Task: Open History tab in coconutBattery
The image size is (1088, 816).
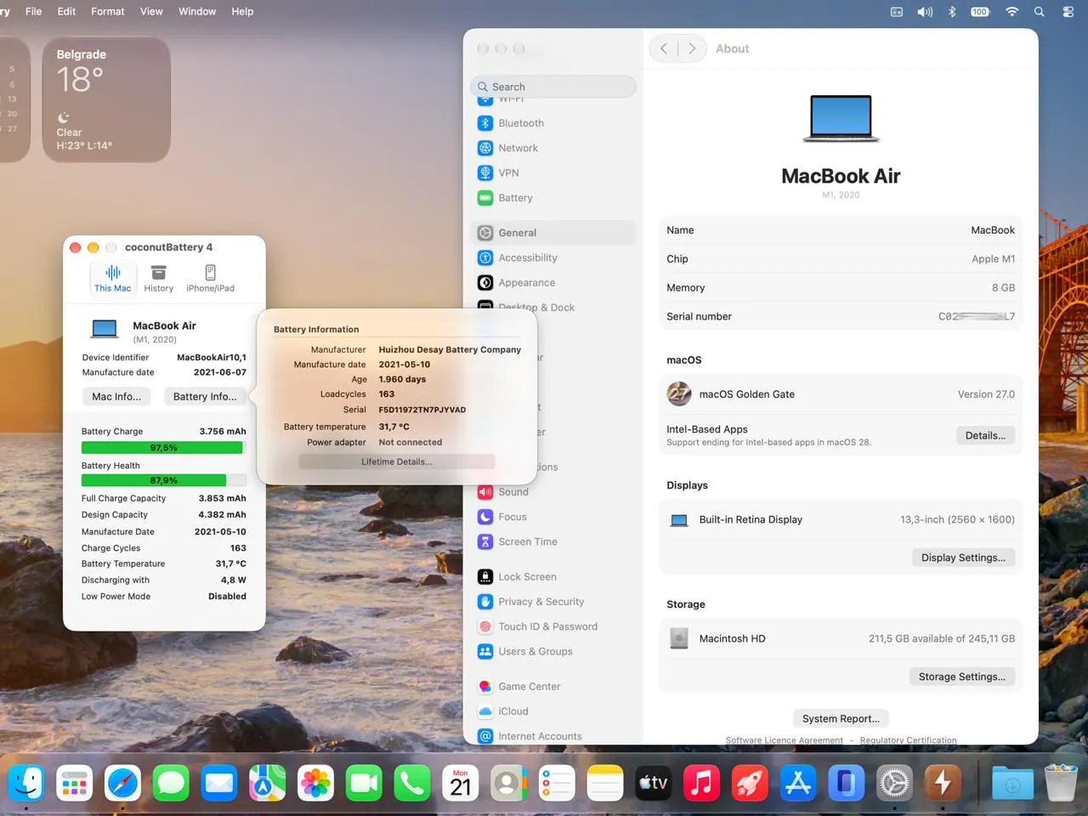Action: (158, 278)
